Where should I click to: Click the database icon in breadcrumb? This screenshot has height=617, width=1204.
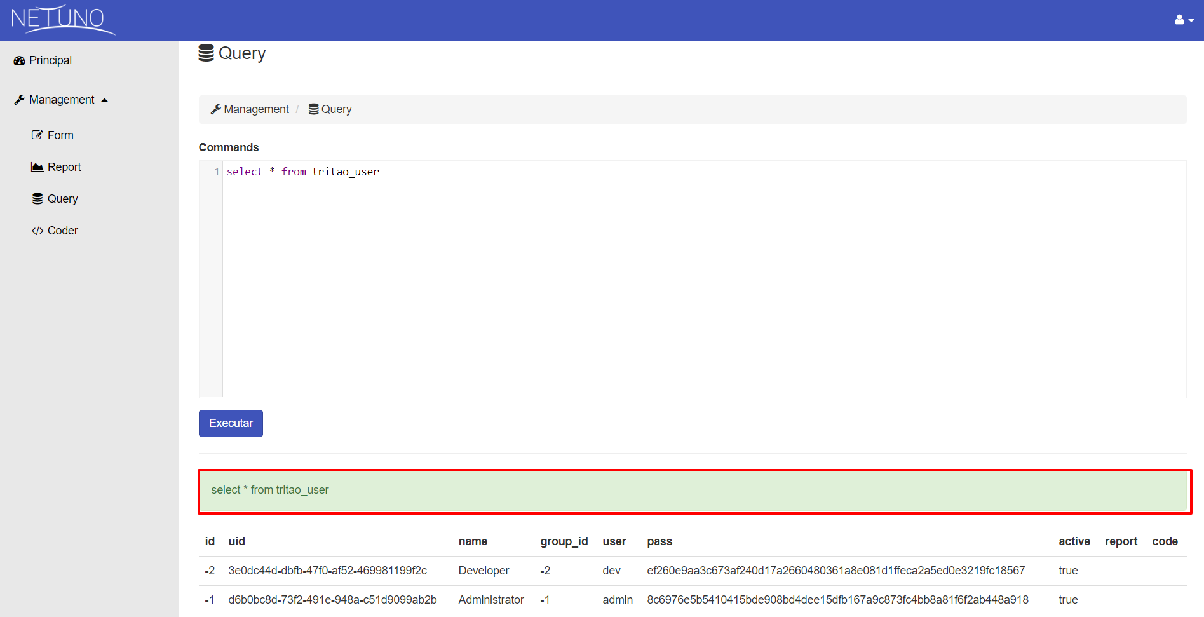click(x=314, y=109)
